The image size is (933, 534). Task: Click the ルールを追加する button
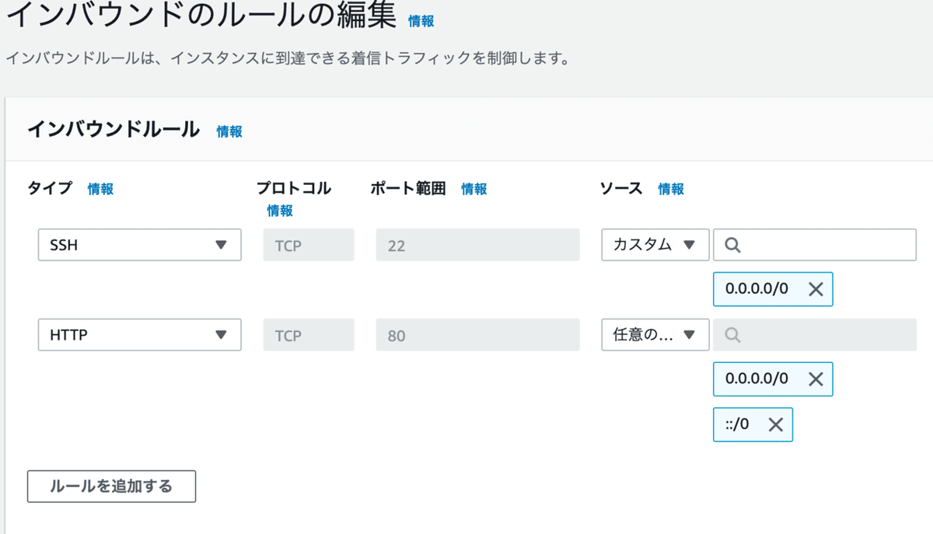[x=111, y=487]
